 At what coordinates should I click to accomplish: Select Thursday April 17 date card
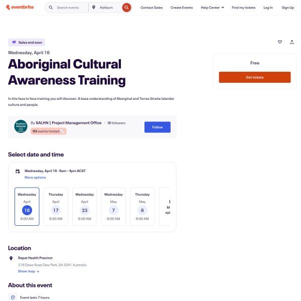(x=56, y=206)
